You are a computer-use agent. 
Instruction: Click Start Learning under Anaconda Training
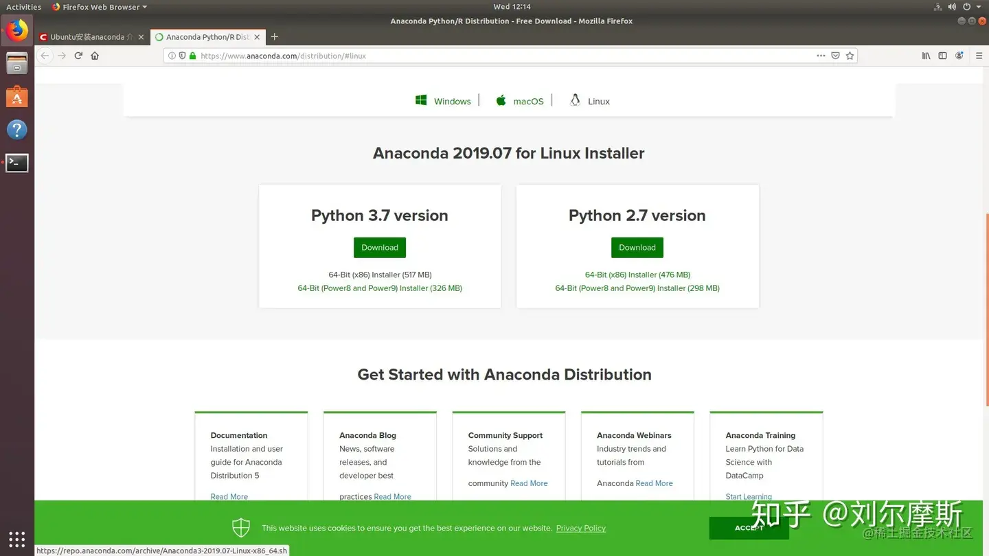click(x=749, y=496)
